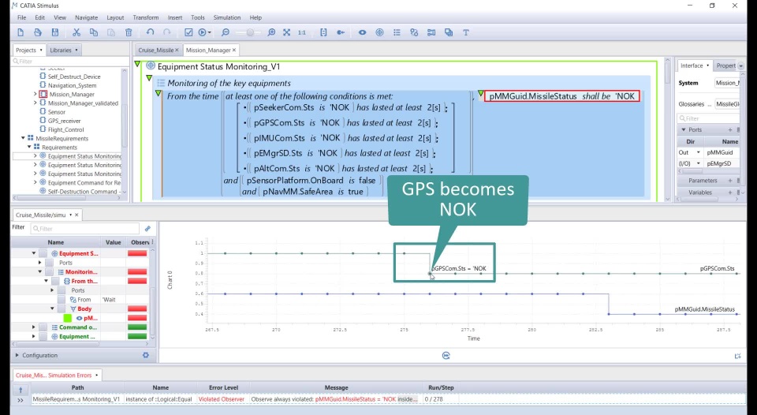Click the New file icon in toolbar
This screenshot has width=757, height=415.
tap(21, 32)
